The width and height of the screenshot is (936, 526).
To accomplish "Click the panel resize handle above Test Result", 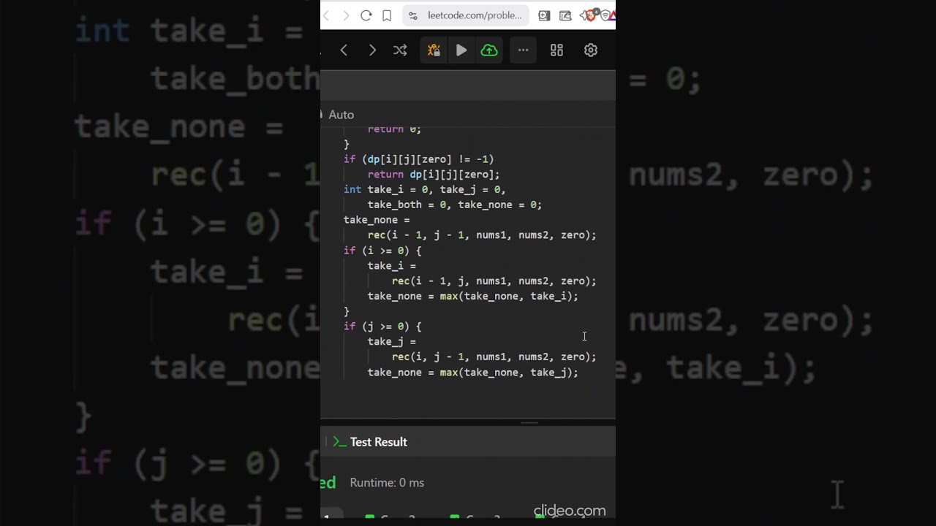I will tap(529, 422).
